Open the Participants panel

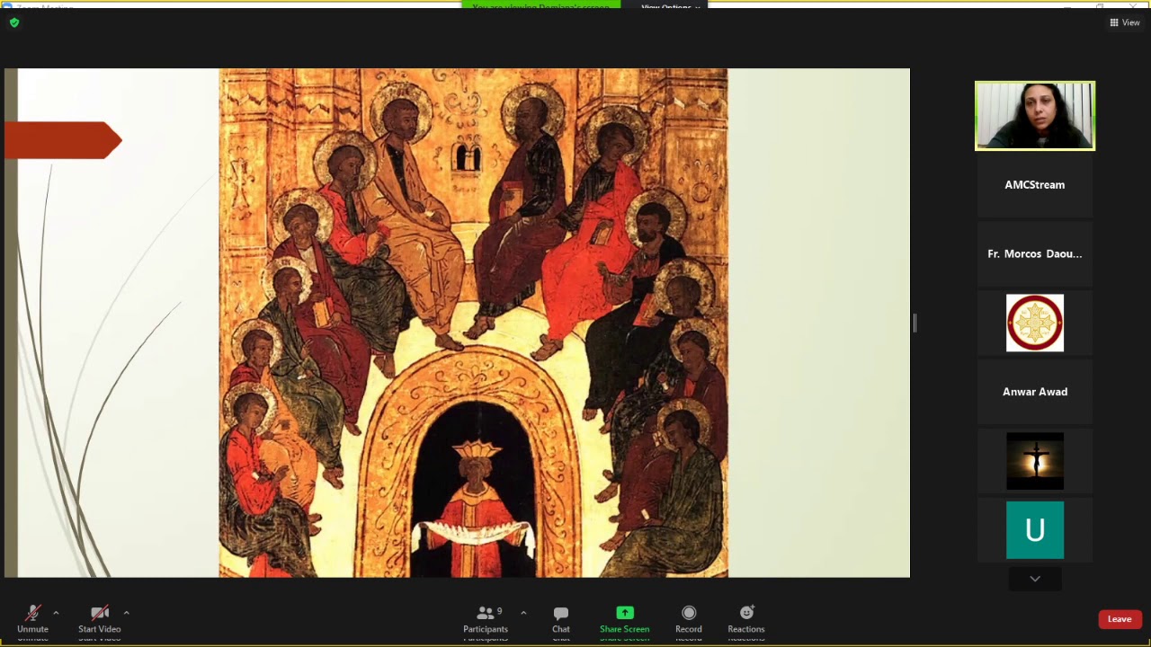pos(486,619)
